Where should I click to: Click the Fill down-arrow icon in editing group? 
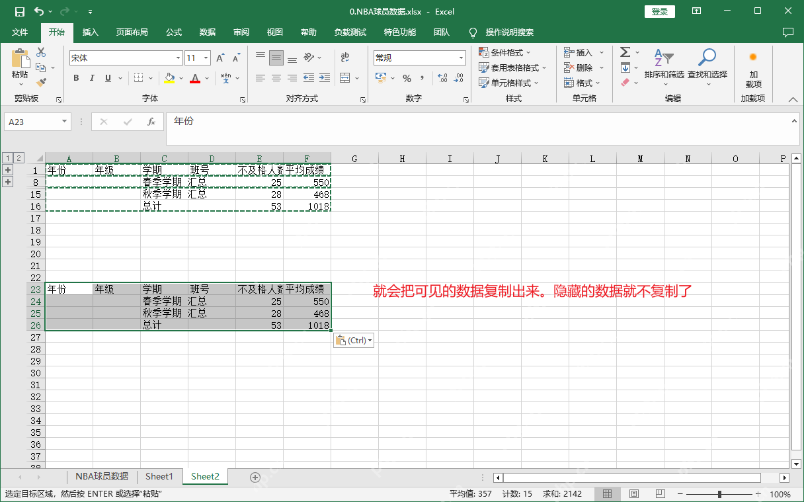(625, 67)
